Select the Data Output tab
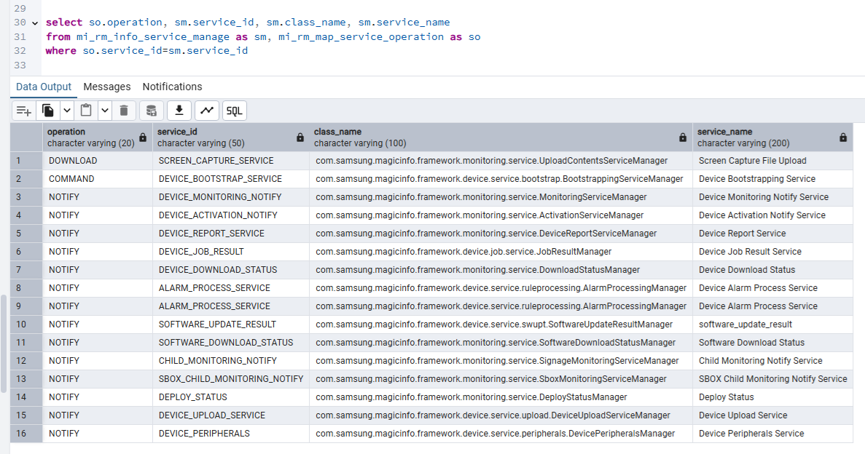The image size is (865, 454). [x=44, y=87]
